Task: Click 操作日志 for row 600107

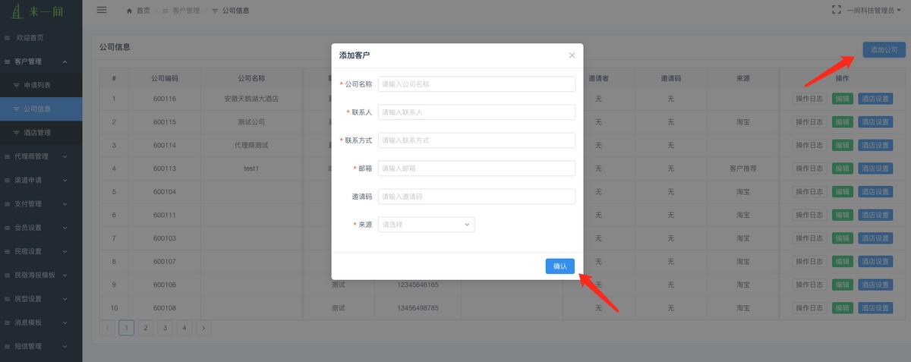Action: point(809,262)
